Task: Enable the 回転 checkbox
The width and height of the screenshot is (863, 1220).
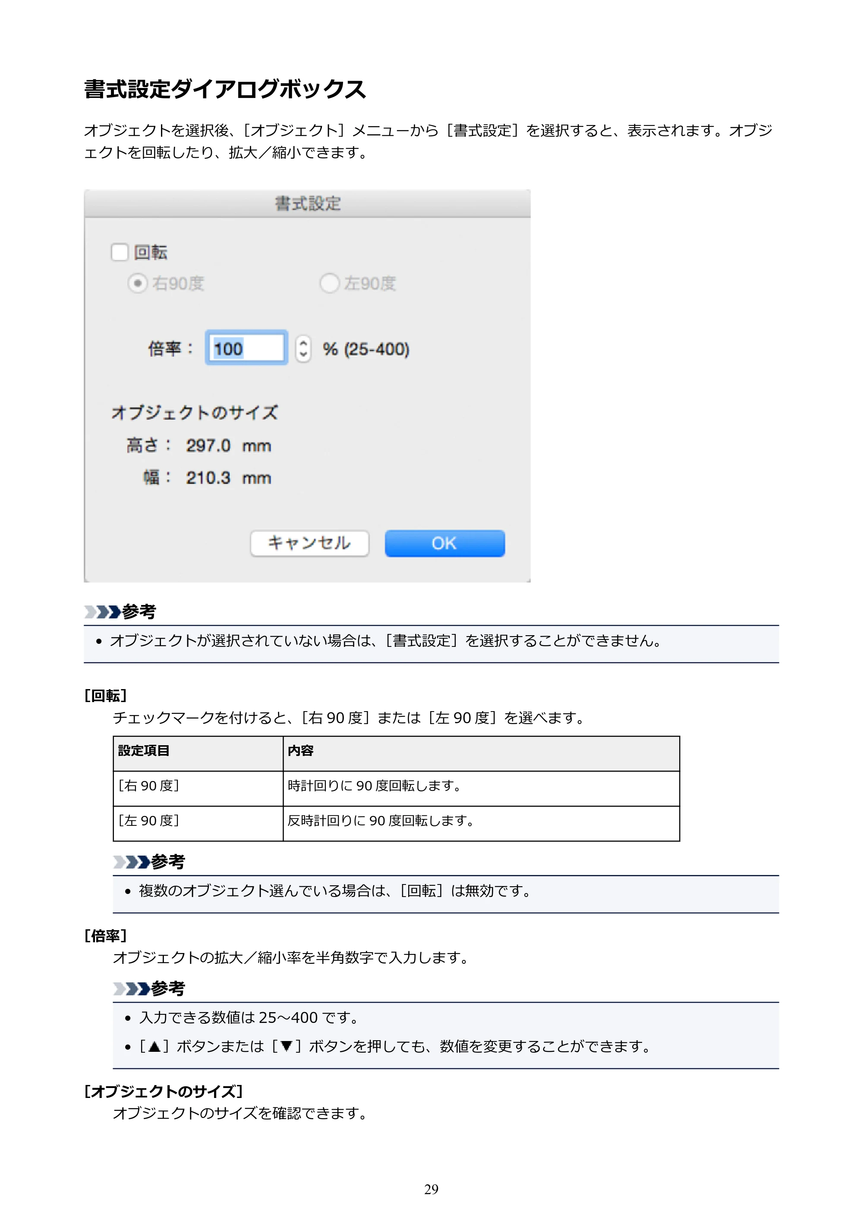Action: pyautogui.click(x=120, y=252)
